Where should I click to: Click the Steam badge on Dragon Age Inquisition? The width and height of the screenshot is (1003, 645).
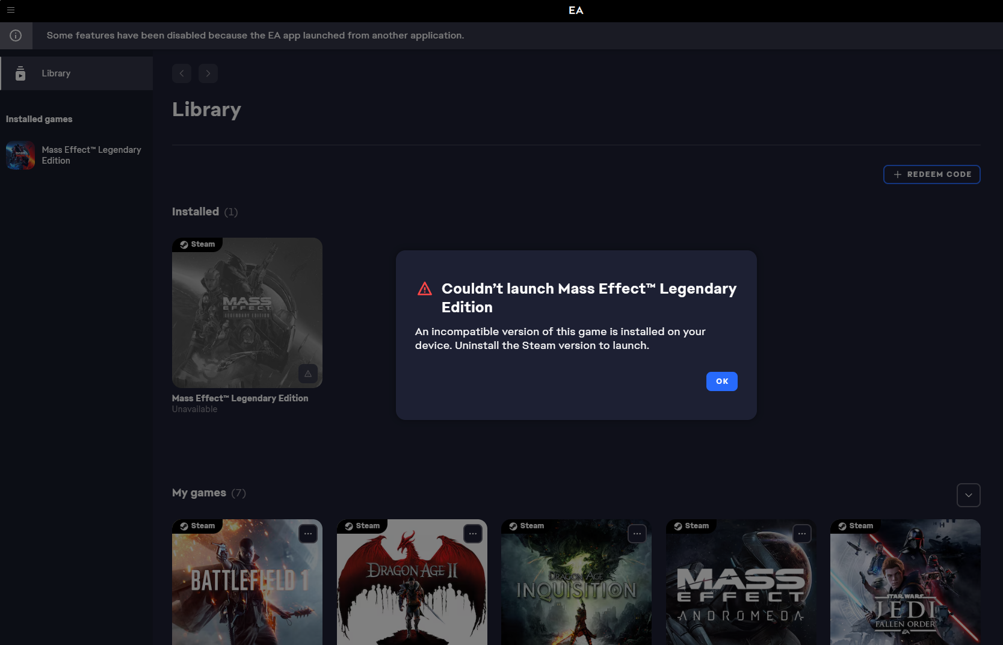[526, 526]
